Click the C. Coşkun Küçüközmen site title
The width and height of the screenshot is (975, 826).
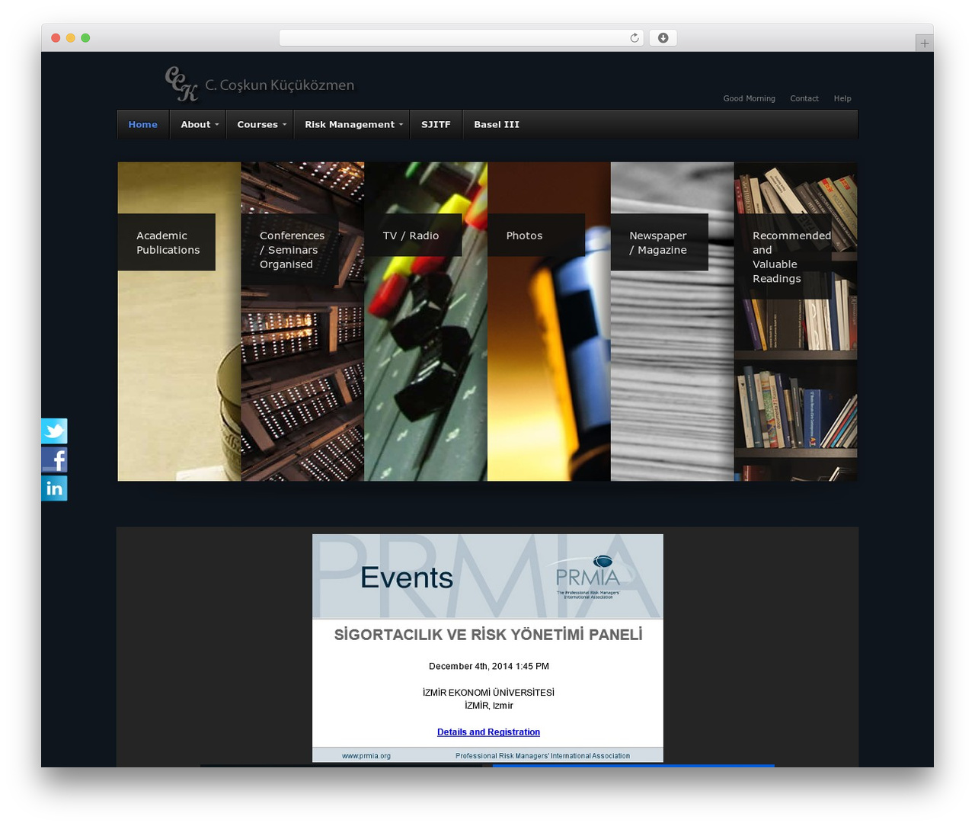(280, 85)
